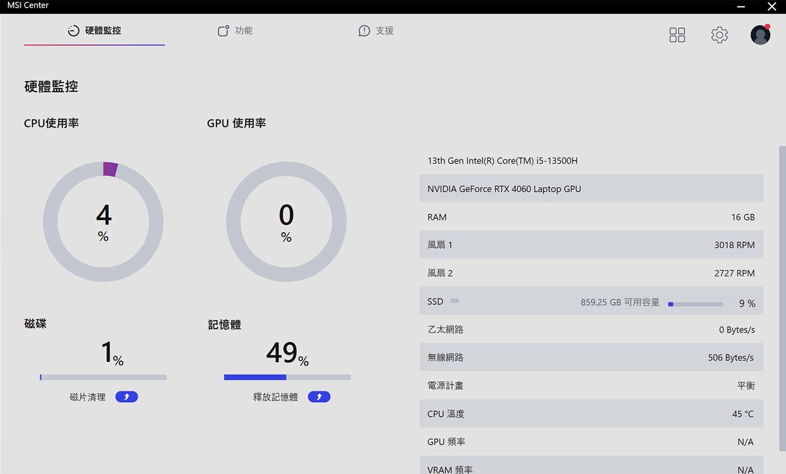Click the SSD capacity progress bar
This screenshot has width=786, height=474.
(695, 304)
